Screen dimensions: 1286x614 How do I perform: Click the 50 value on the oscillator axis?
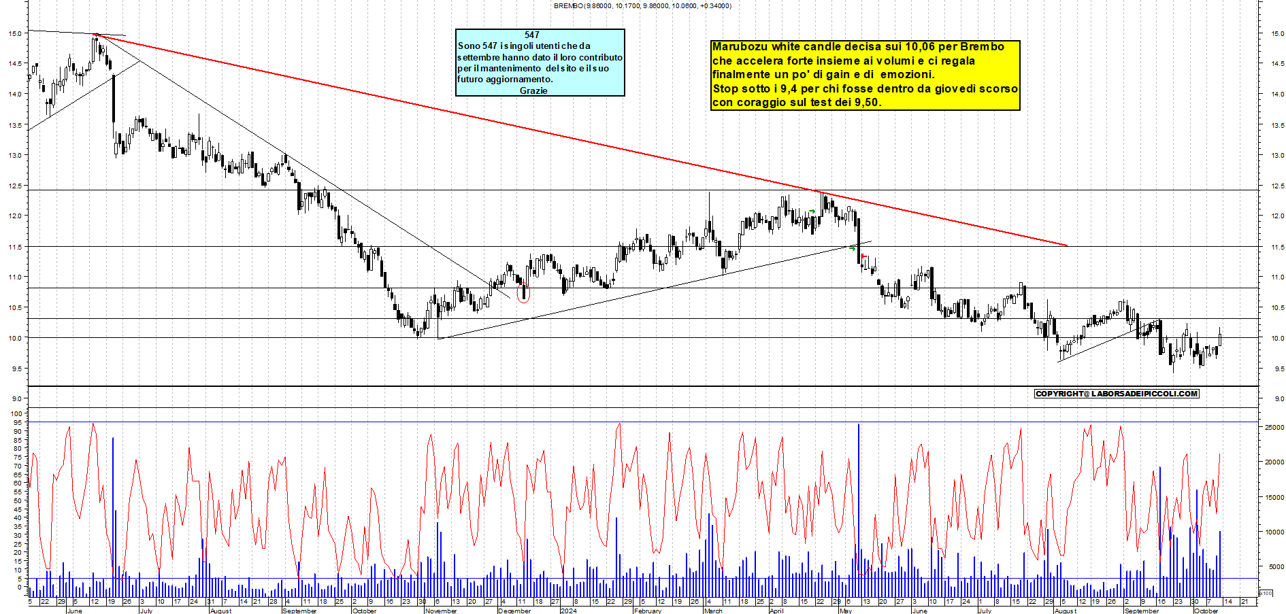coord(18,500)
